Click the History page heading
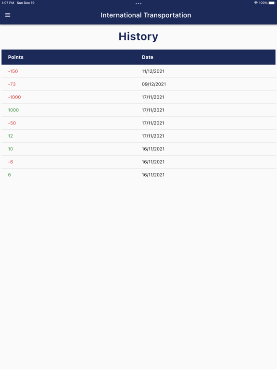 point(138,37)
